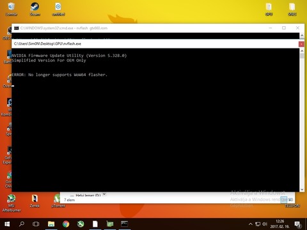The width and height of the screenshot is (307, 230).
Task: Click the nvflash console scrollbar down arrow
Action: [302, 189]
